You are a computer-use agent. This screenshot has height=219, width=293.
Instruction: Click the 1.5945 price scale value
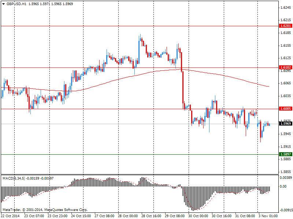coord(286,134)
